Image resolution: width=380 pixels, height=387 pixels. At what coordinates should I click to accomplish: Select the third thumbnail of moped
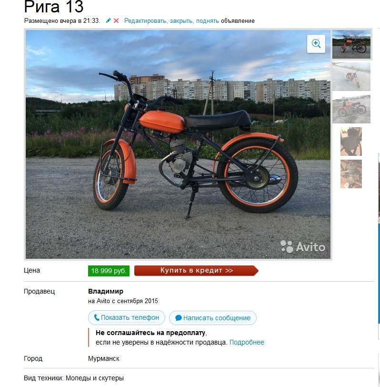(x=351, y=109)
